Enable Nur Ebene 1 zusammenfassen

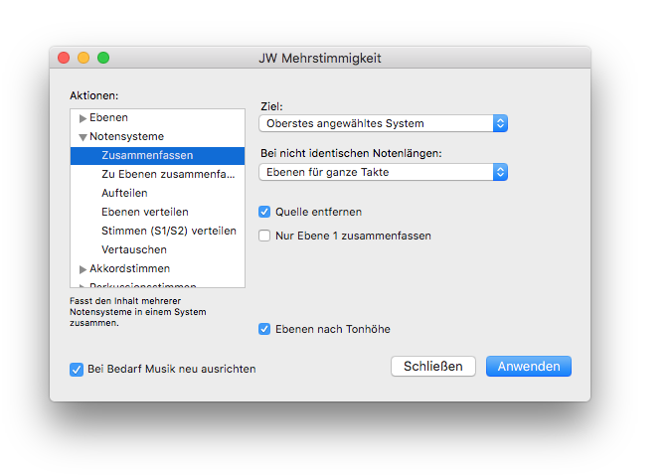point(264,236)
